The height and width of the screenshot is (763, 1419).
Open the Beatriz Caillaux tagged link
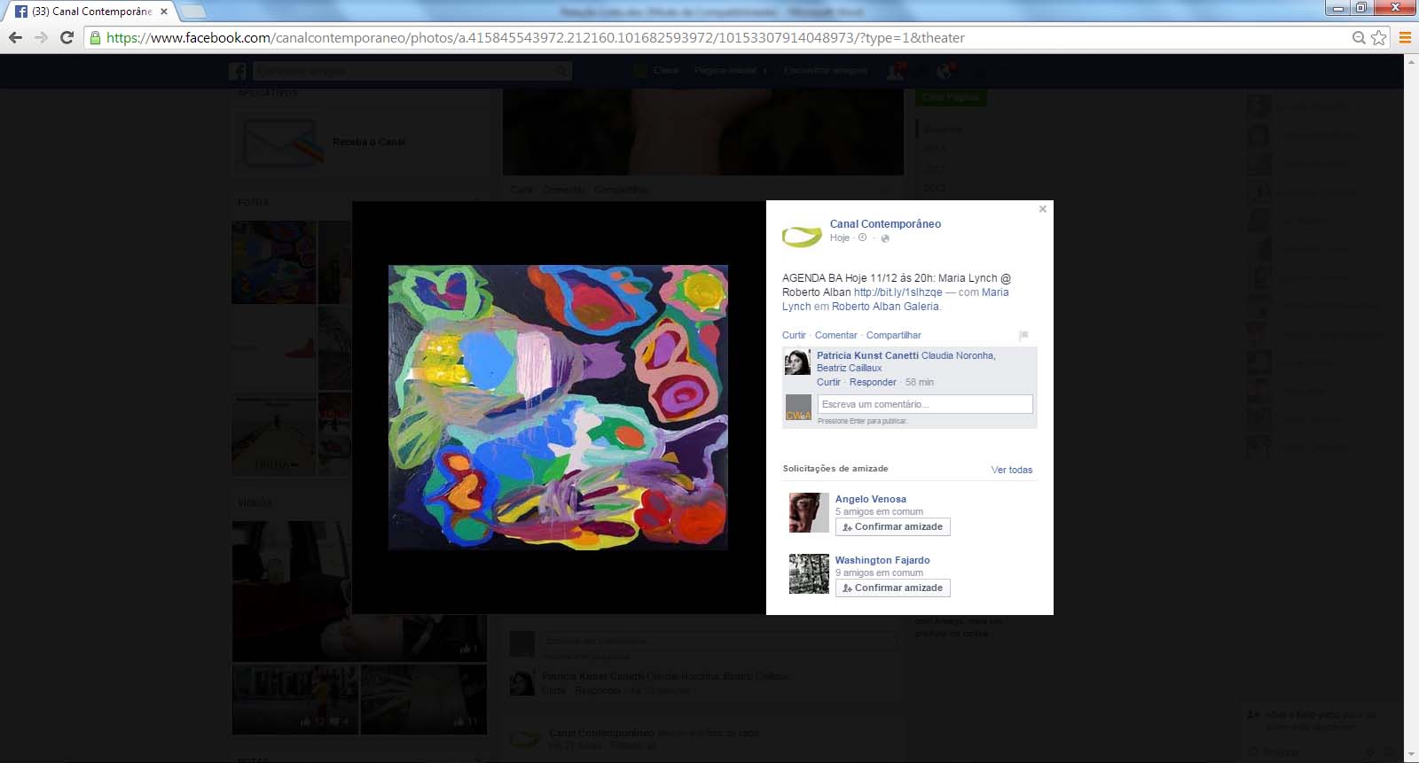850,368
